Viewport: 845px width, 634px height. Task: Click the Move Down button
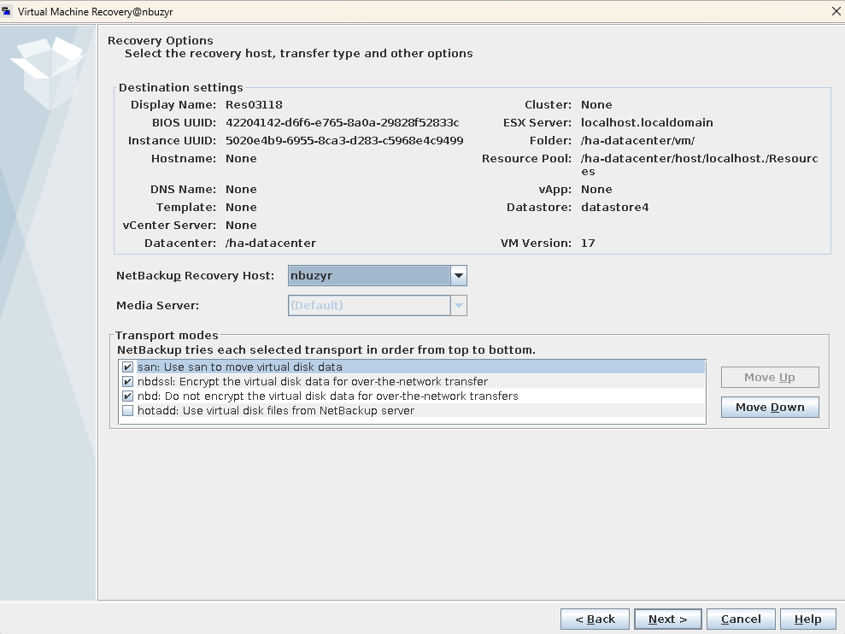coord(770,407)
